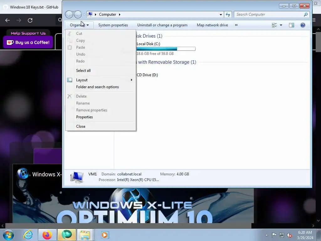Click the arrow after Computer in breadcrumb
The height and width of the screenshot is (241, 321).
tap(119, 14)
